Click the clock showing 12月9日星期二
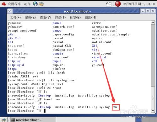The width and height of the screenshot is (157, 122). point(138,4)
